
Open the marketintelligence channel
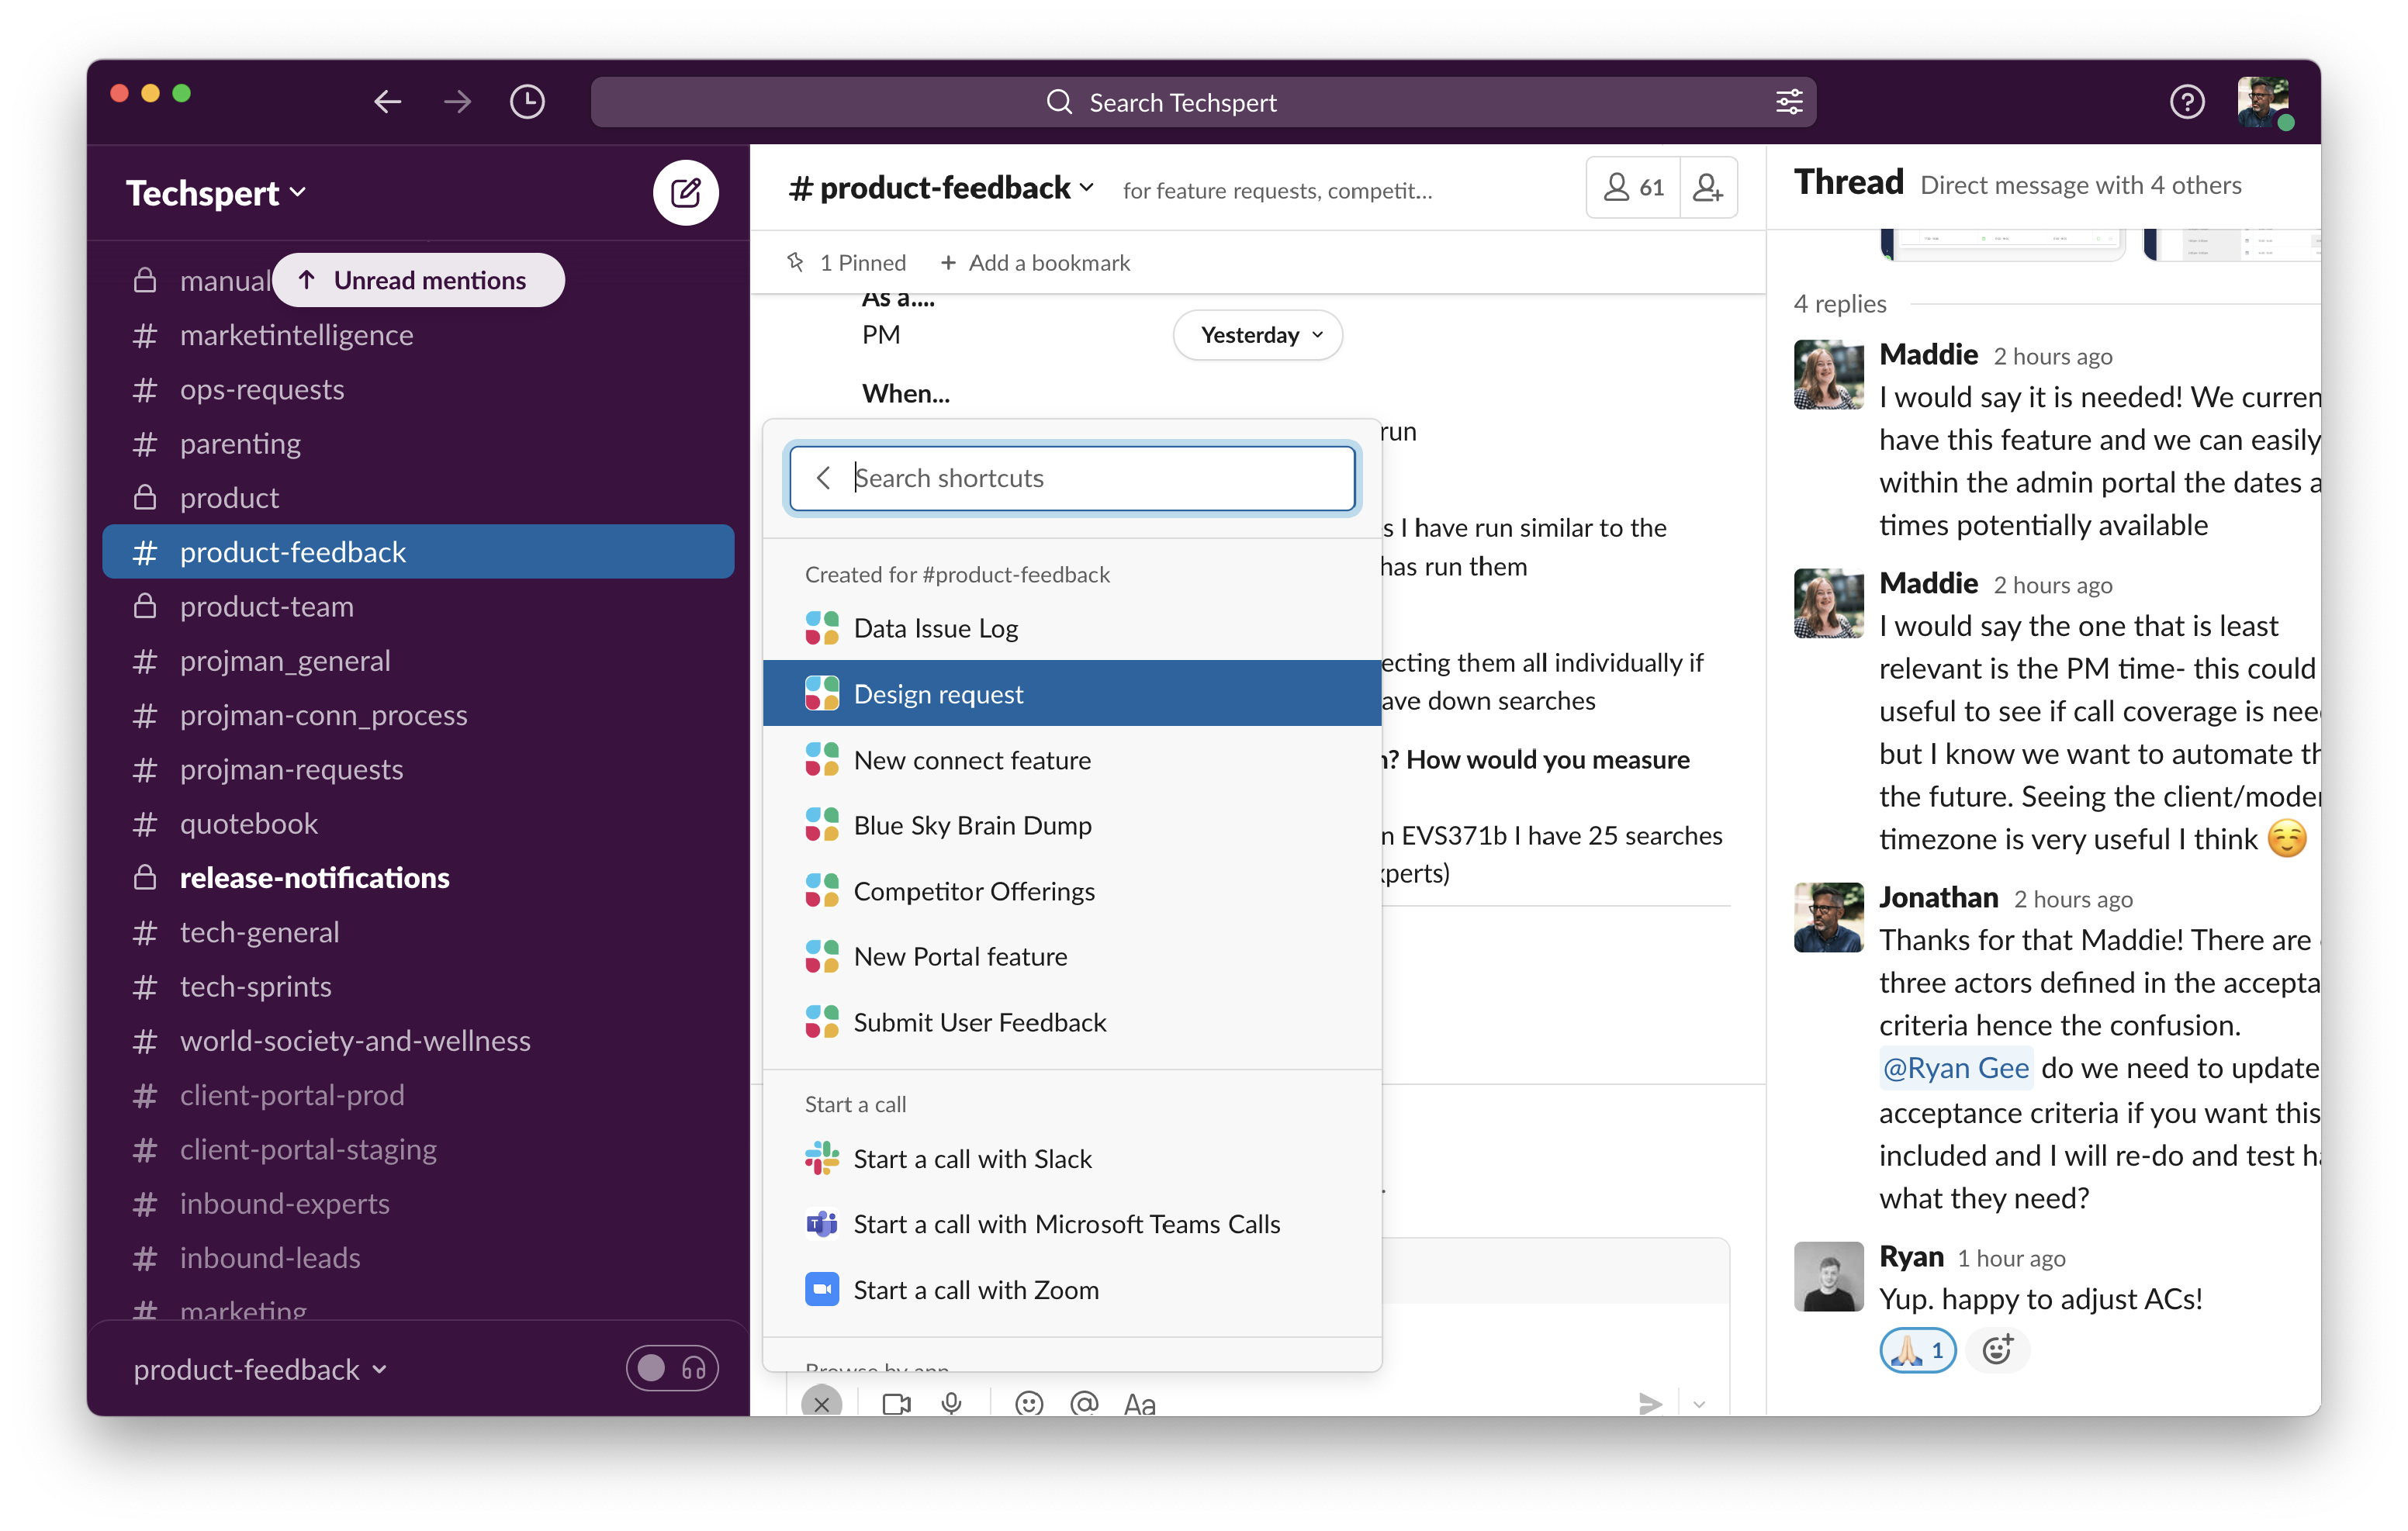(418, 335)
